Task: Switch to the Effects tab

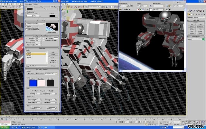Action: tap(36, 4)
